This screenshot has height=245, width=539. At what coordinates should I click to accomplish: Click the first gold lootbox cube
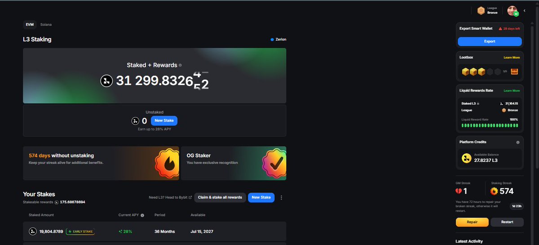(465, 71)
